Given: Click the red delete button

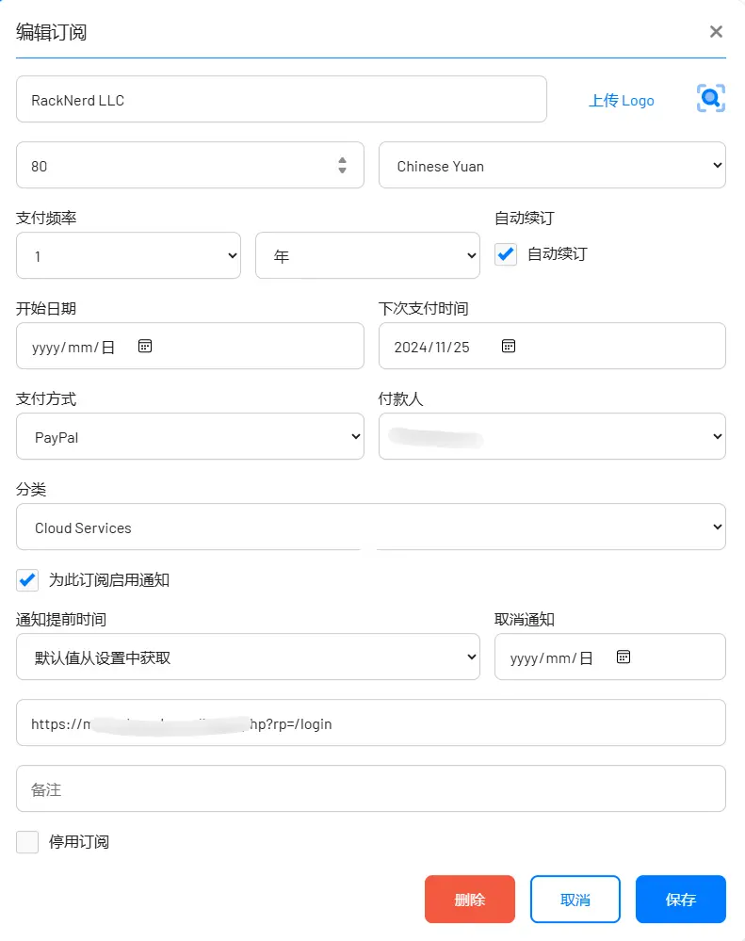Looking at the screenshot, I should 469,899.
